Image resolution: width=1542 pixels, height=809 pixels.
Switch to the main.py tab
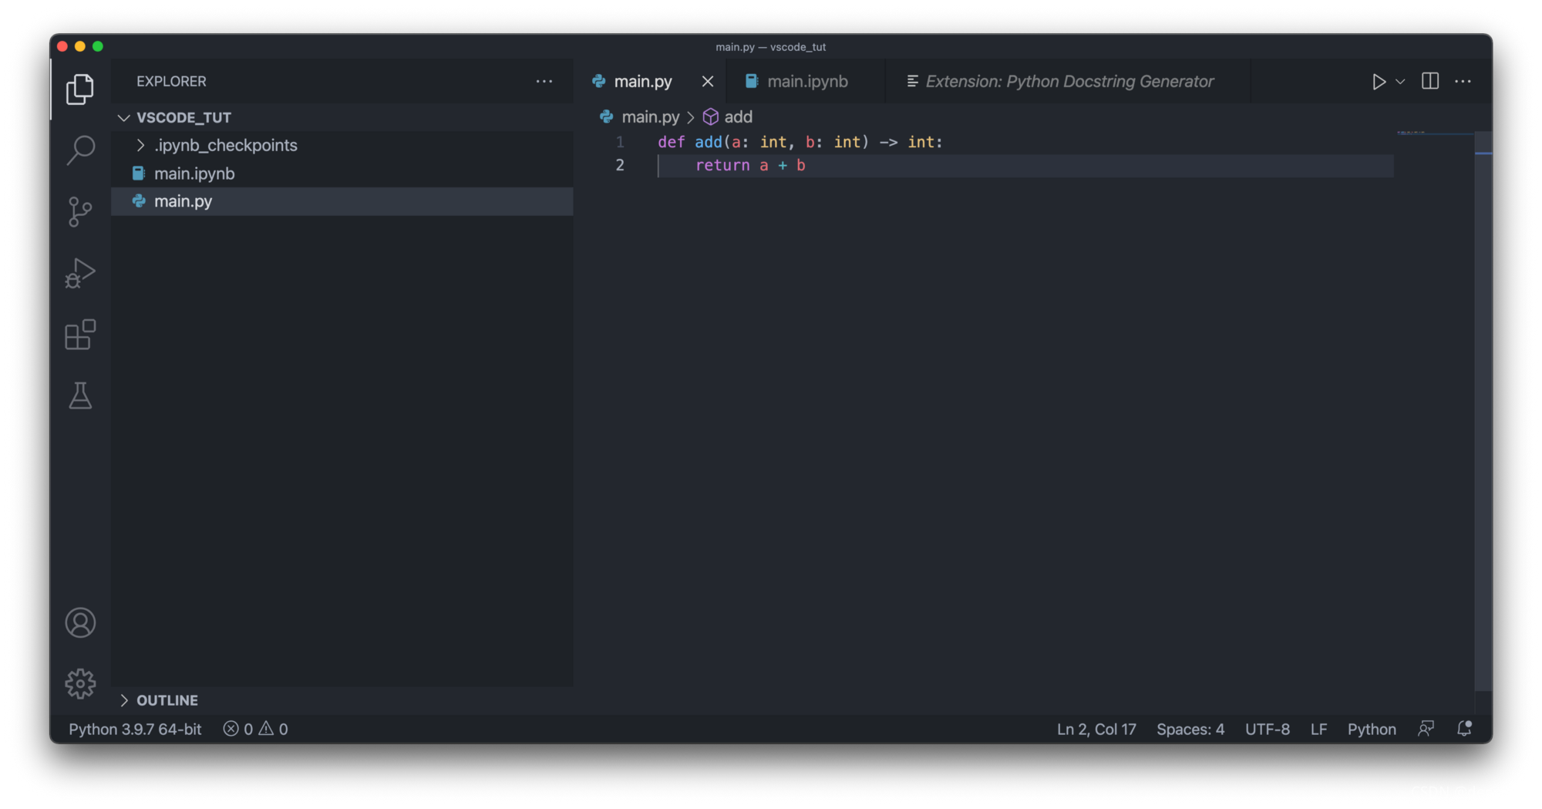click(643, 81)
